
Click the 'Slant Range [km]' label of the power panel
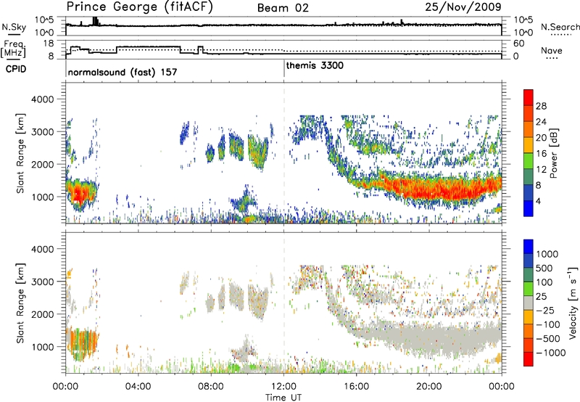click(x=20, y=153)
